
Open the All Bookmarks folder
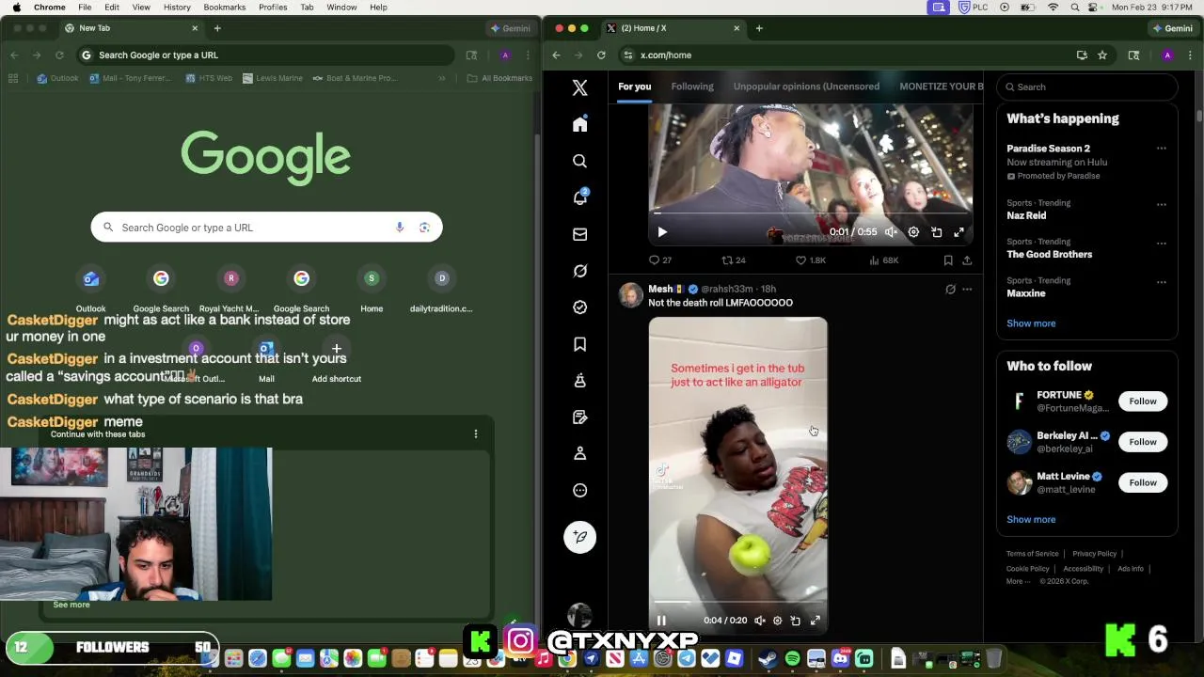[x=499, y=78]
